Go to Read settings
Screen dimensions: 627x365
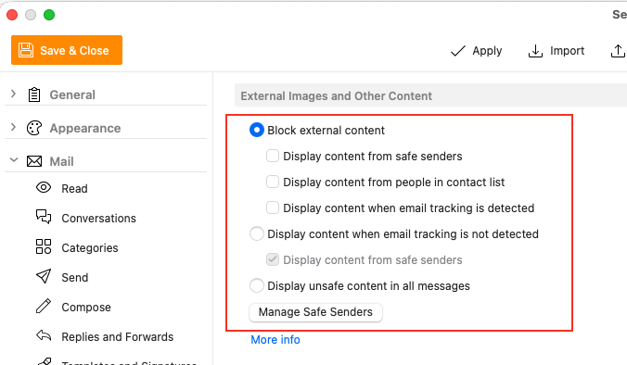pos(74,188)
